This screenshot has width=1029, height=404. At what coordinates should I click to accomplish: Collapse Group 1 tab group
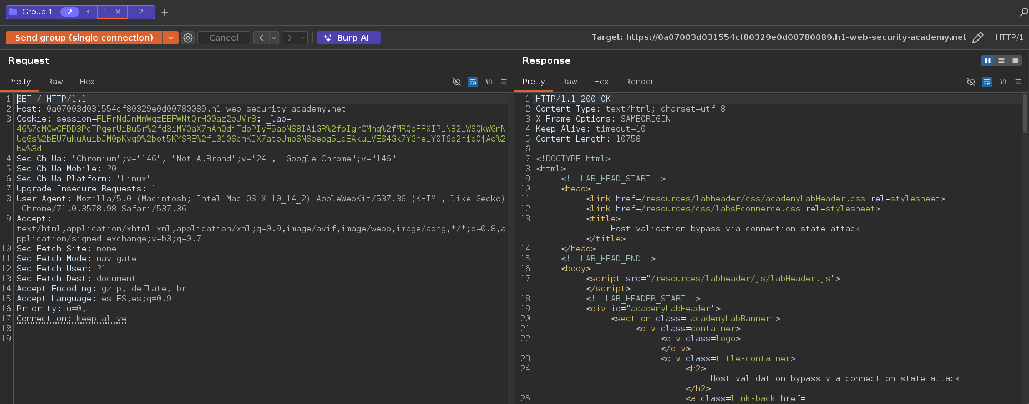pyautogui.click(x=88, y=12)
